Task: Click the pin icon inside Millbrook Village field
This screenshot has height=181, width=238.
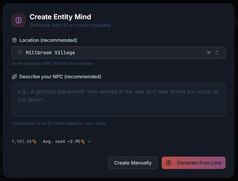Action: pyautogui.click(x=20, y=53)
